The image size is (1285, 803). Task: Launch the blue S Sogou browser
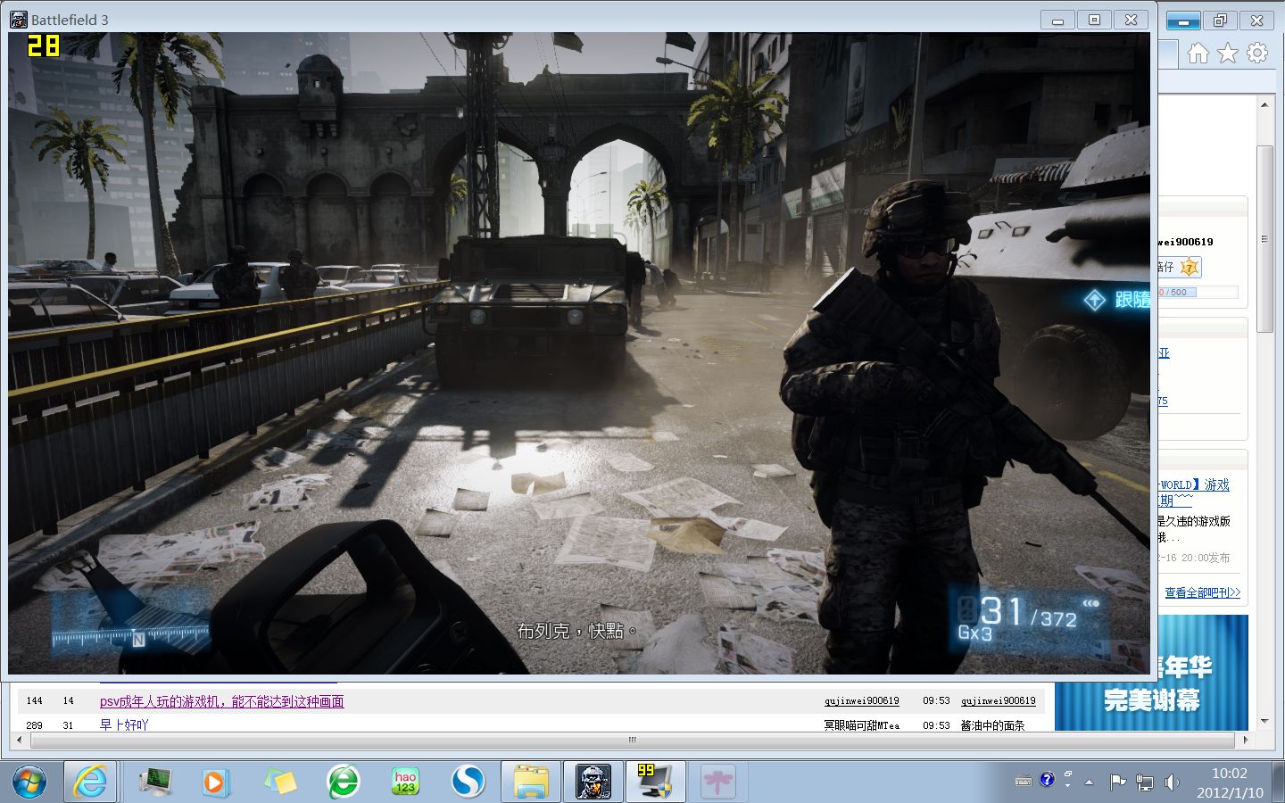tap(468, 782)
